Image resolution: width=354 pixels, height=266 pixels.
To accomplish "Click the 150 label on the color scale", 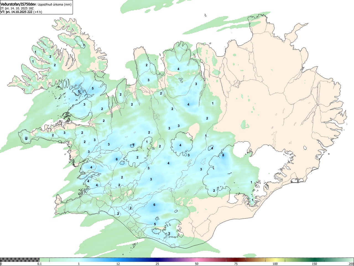I will tap(314, 264).
